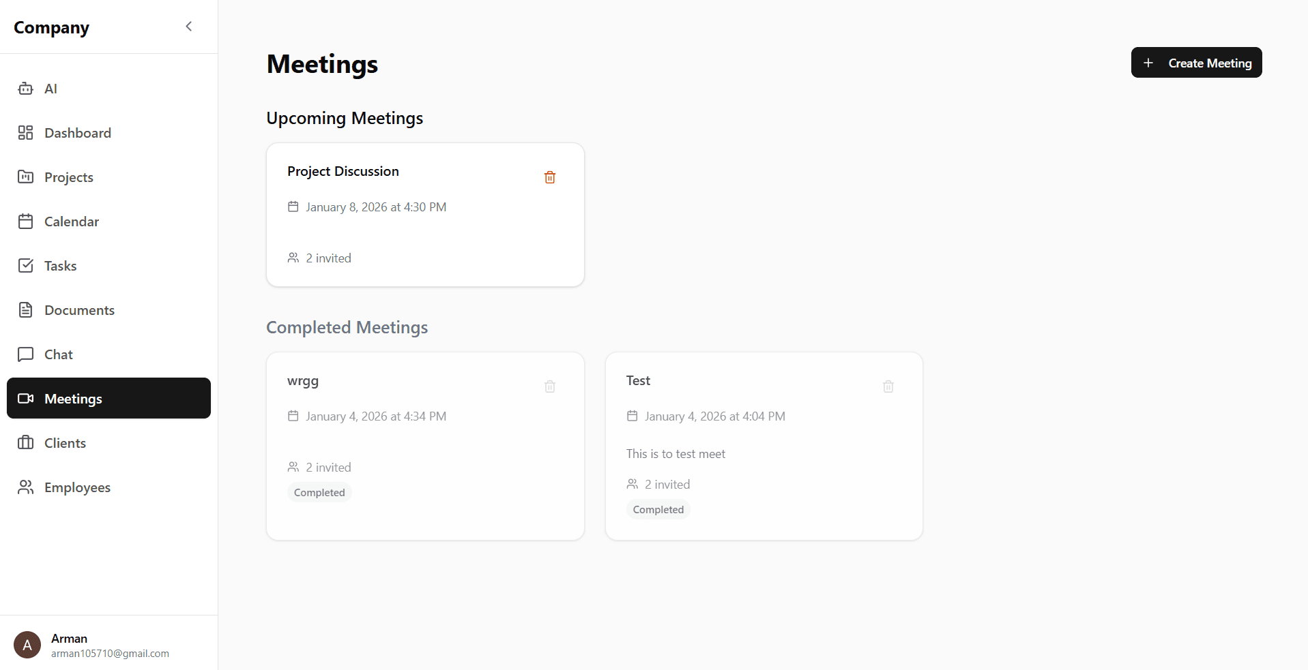Select the Calendar icon in the sidebar
Screen dimensions: 1308x670
click(x=25, y=221)
